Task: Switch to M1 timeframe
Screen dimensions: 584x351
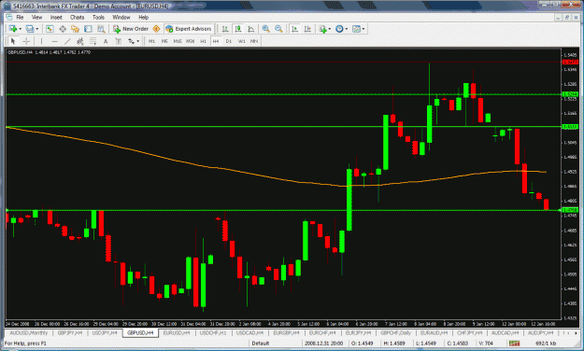Action: 151,41
